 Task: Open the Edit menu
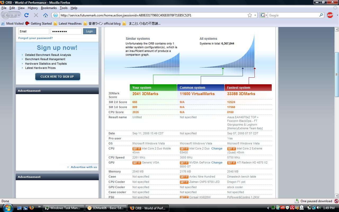tap(12, 8)
